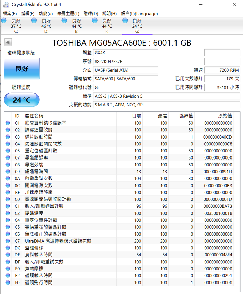This screenshot has width=243, height=294.
Task: Click status dot of attribute 01 row
Action: (x=8, y=123)
